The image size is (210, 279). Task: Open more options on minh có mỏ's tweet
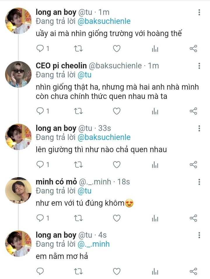pyautogui.click(x=199, y=182)
